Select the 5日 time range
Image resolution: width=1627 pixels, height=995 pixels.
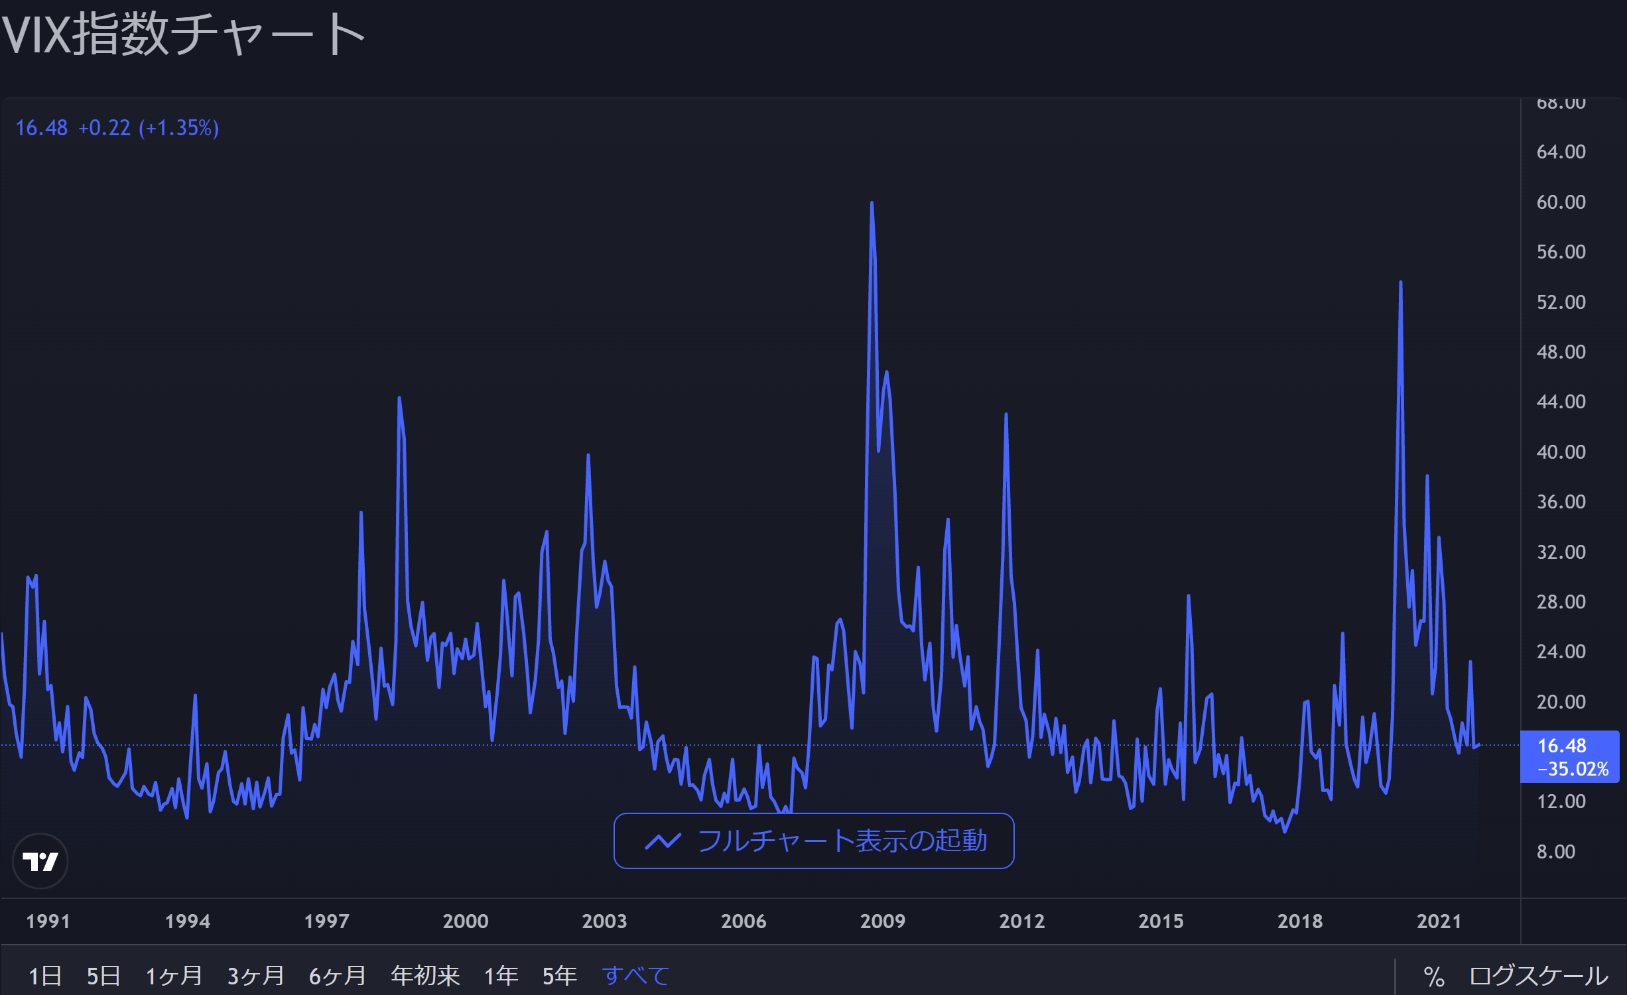point(103,976)
